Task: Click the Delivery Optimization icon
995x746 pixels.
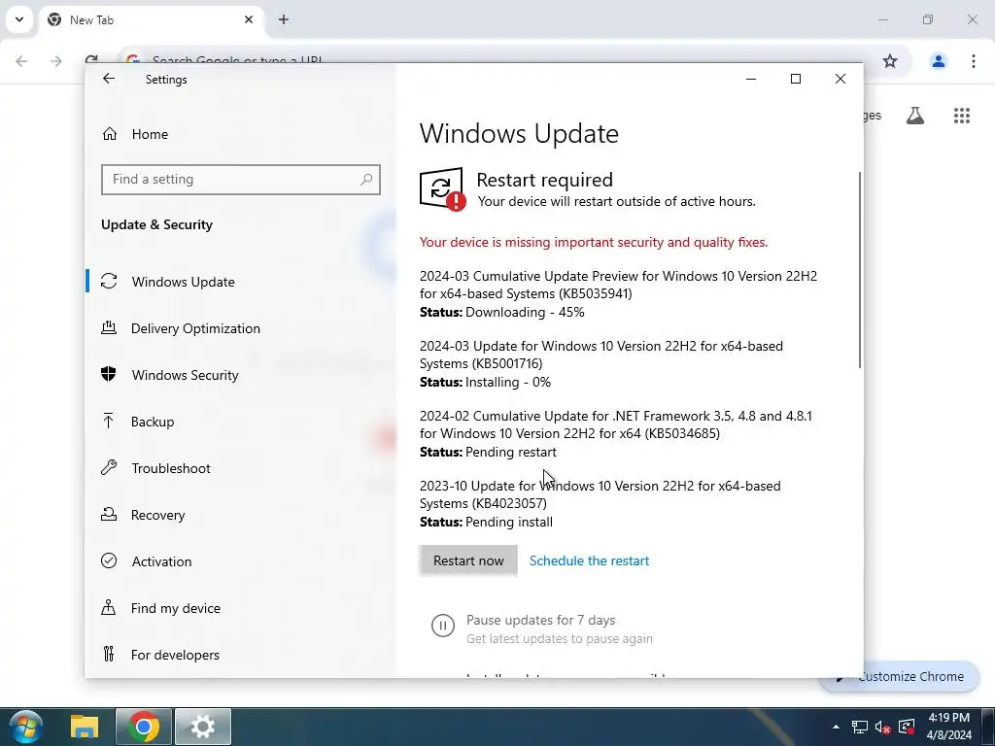Action: pyautogui.click(x=109, y=328)
